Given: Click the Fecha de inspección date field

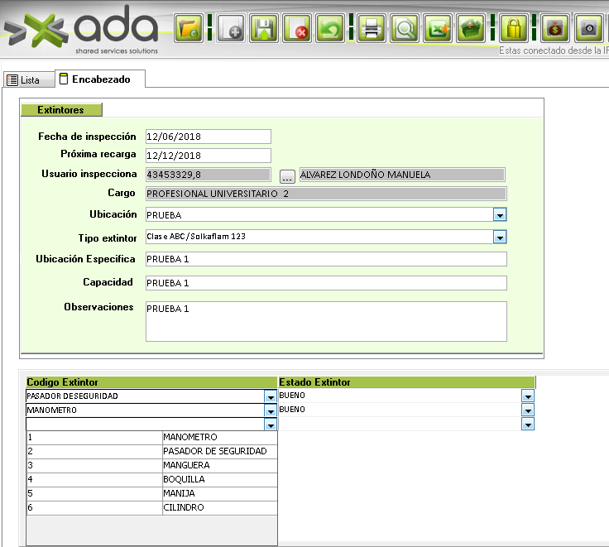Looking at the screenshot, I should 208,137.
